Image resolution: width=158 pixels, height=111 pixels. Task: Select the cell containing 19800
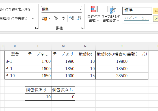pyautogui.click(x=122, y=61)
